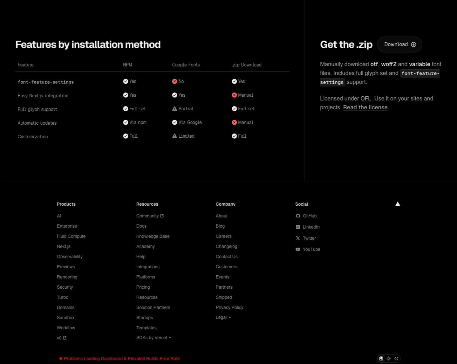
Task: Open the Next.js footer link
Action: pos(64,246)
